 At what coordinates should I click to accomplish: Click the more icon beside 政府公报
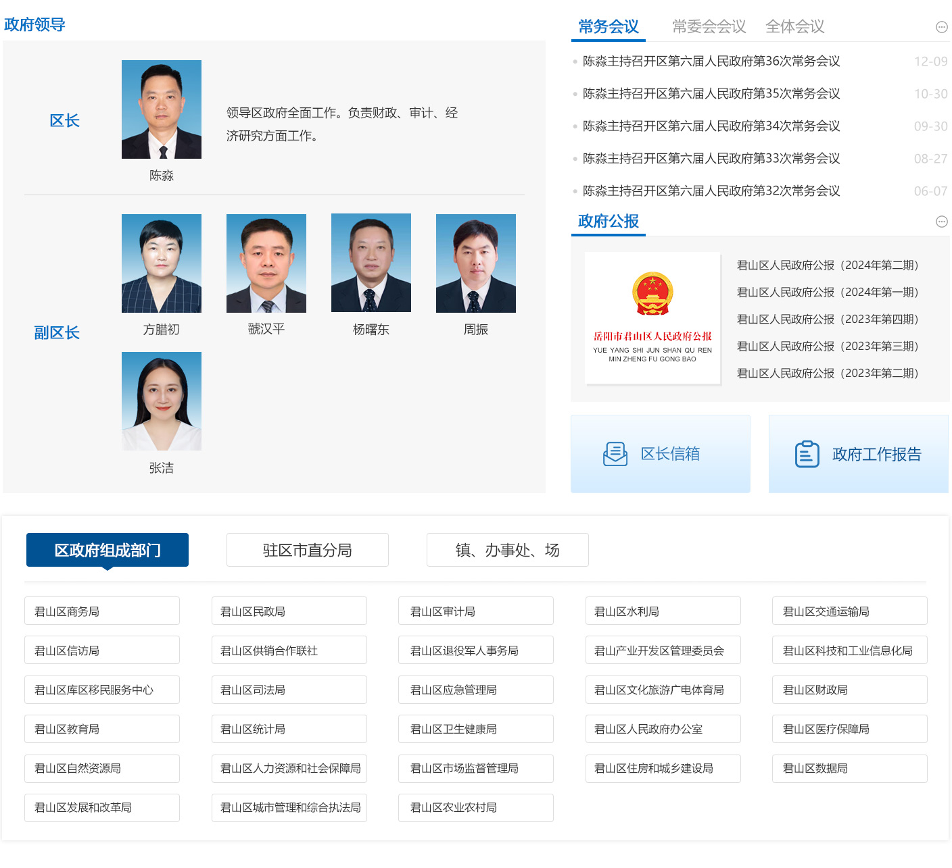pyautogui.click(x=941, y=222)
